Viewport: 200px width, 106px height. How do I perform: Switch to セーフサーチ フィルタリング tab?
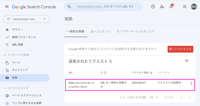tap(136, 31)
